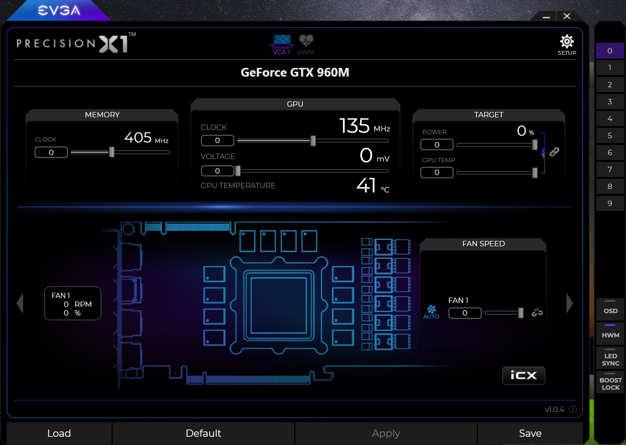
Task: Click the Save button
Action: pos(530,433)
